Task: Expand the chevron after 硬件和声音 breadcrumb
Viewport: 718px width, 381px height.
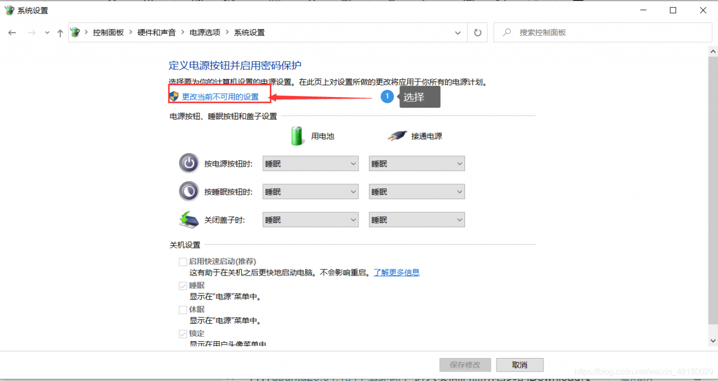Action: (182, 33)
